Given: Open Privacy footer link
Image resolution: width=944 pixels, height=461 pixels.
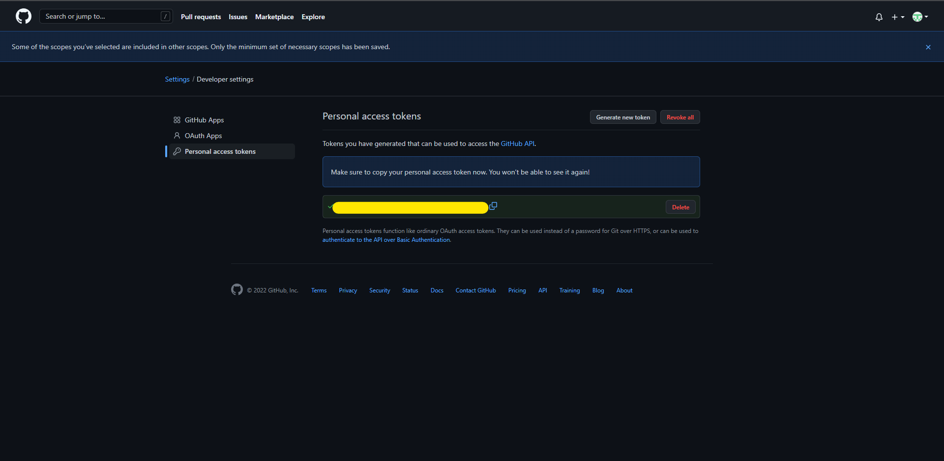Looking at the screenshot, I should pyautogui.click(x=348, y=290).
